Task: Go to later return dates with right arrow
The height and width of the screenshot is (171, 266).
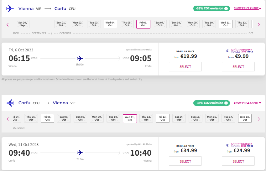Action: (259, 119)
